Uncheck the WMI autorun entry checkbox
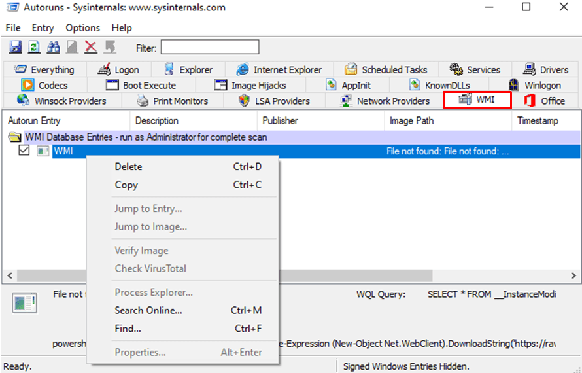This screenshot has height=373, width=582. (24, 151)
